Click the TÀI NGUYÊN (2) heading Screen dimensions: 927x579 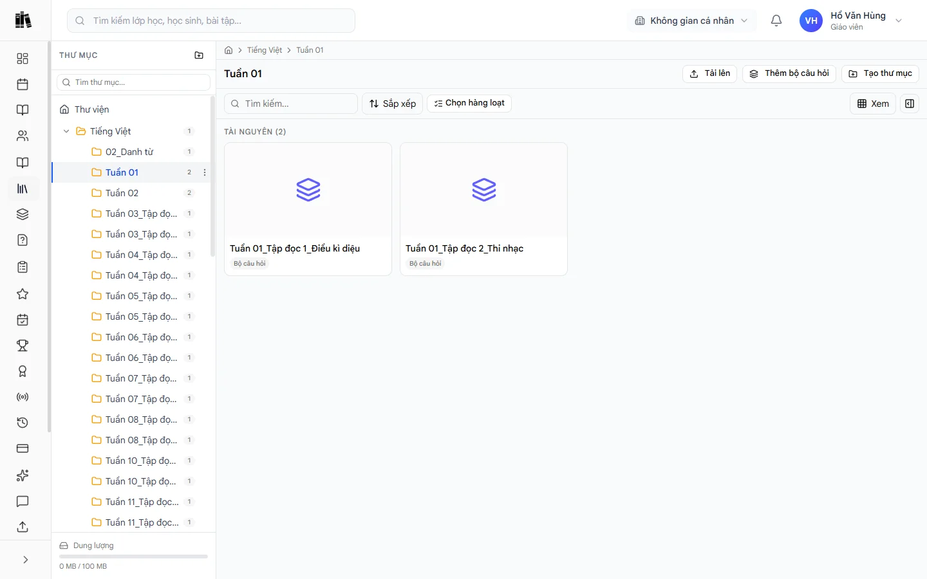[255, 132]
